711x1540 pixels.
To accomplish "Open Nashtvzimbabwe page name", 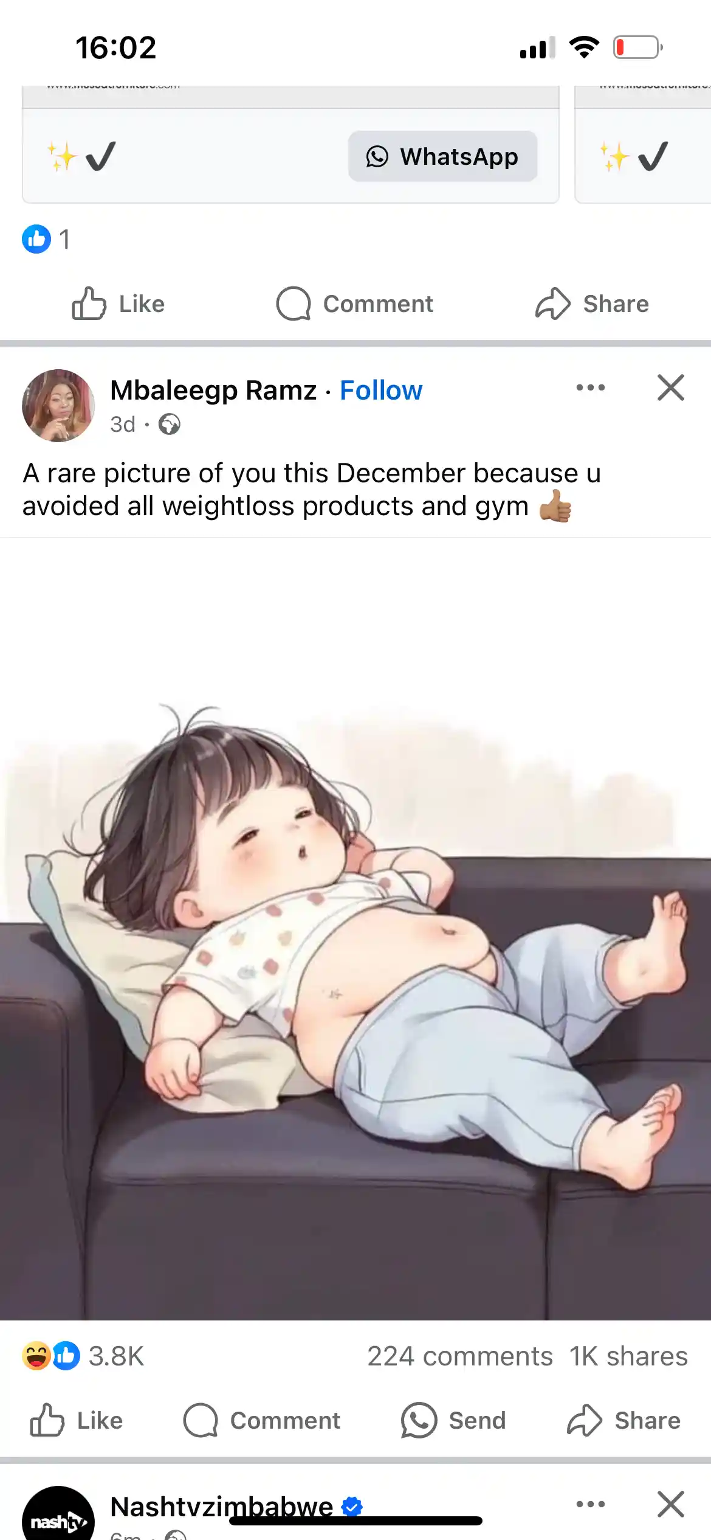I will tap(222, 1507).
